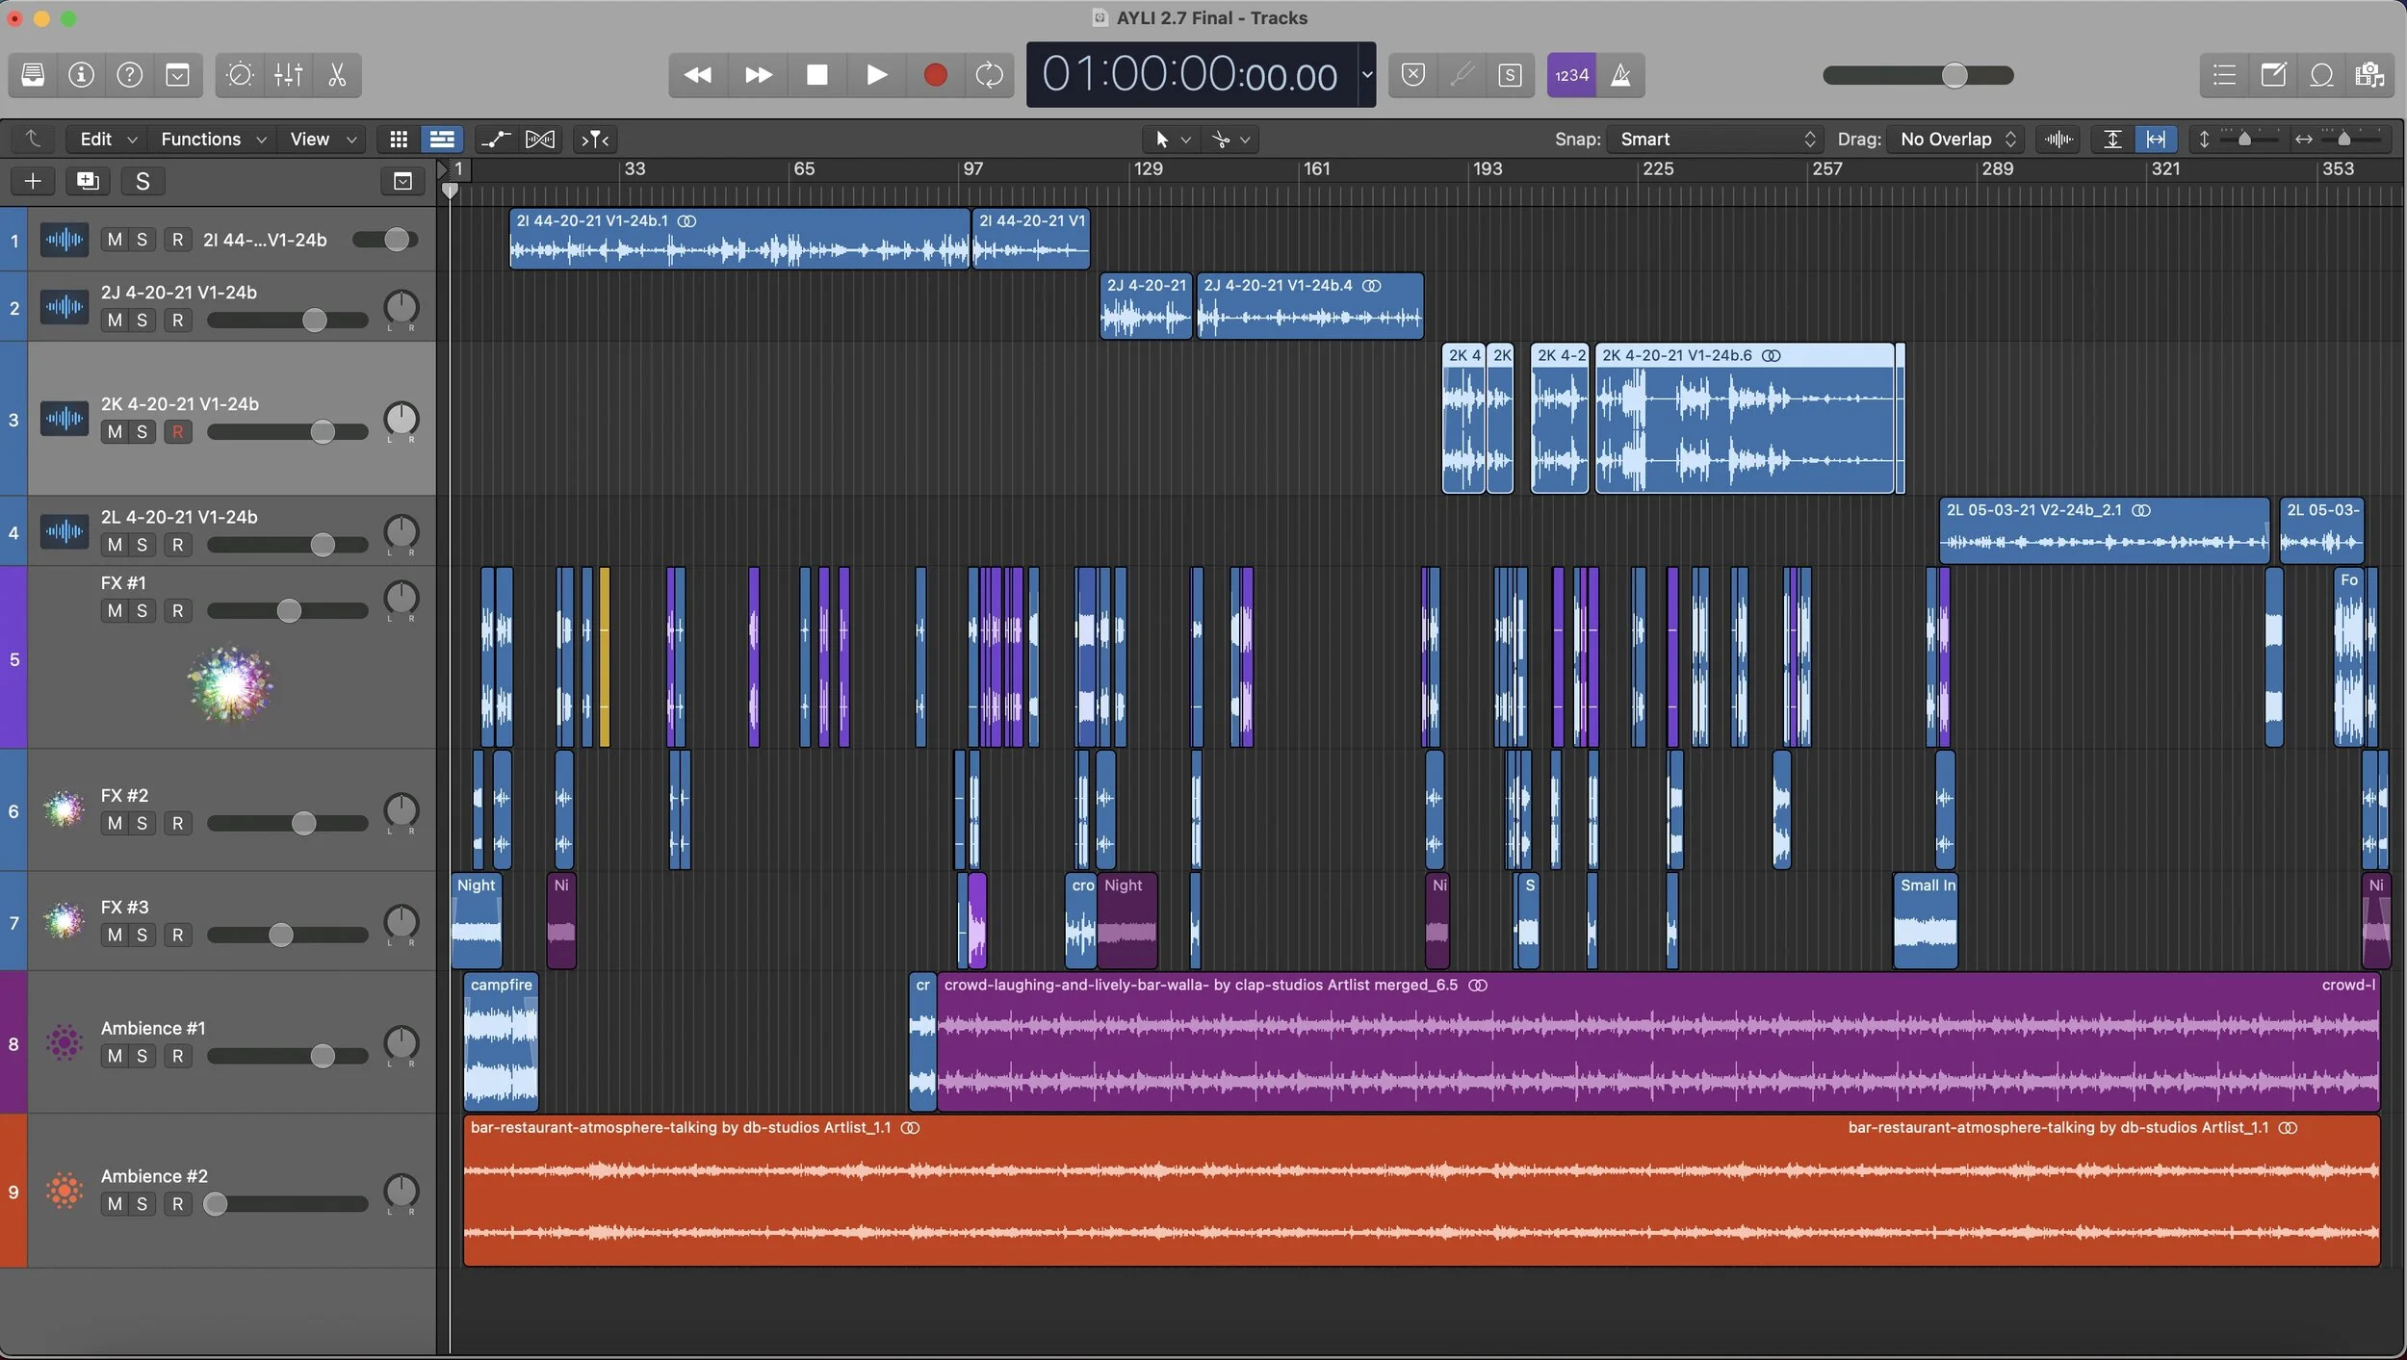This screenshot has width=2407, height=1360.
Task: Open the Mixer from the toolbar
Action: (x=288, y=75)
